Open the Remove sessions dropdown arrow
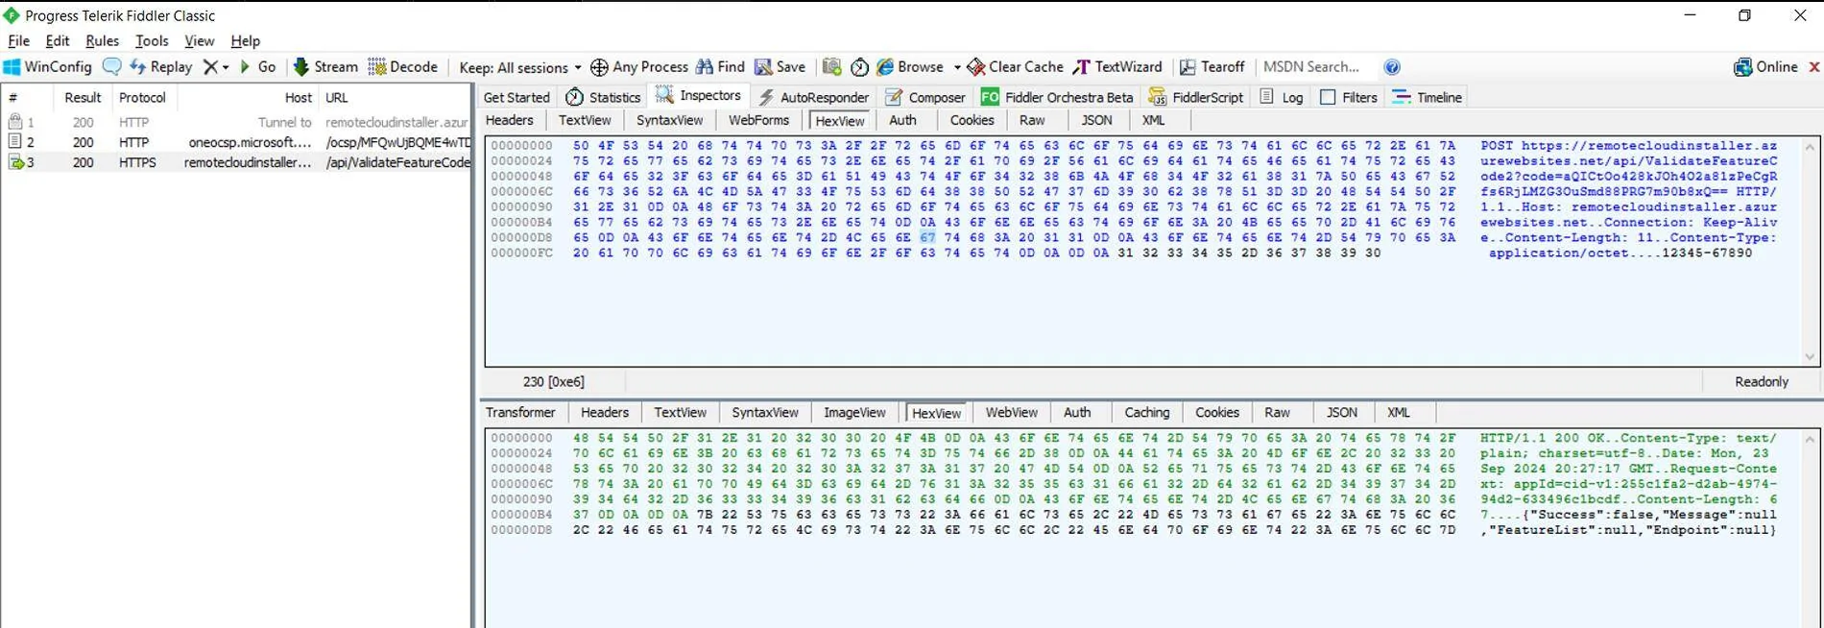Image resolution: width=1824 pixels, height=628 pixels. (226, 67)
